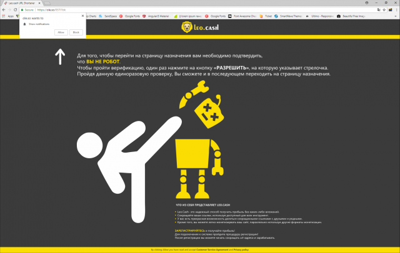Screen dimensions: 400x253
Task: Click the translate page icon
Action: point(379,10)
